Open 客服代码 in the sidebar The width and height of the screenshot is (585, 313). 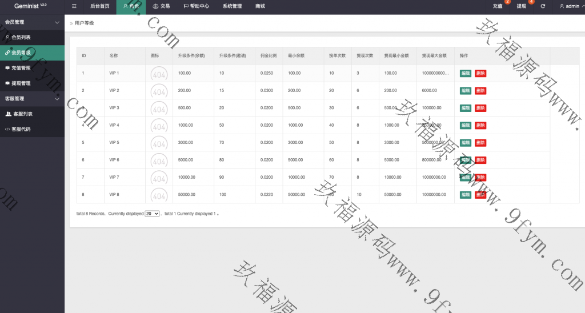coord(21,130)
